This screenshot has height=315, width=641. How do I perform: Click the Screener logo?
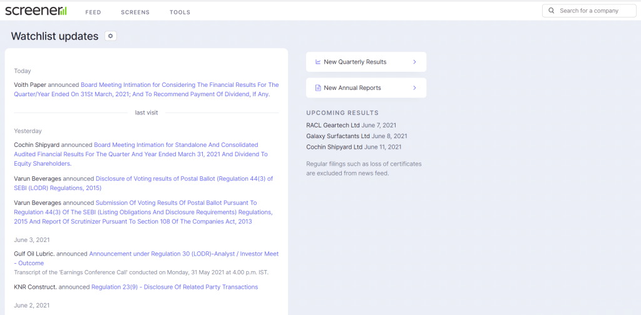click(x=36, y=11)
